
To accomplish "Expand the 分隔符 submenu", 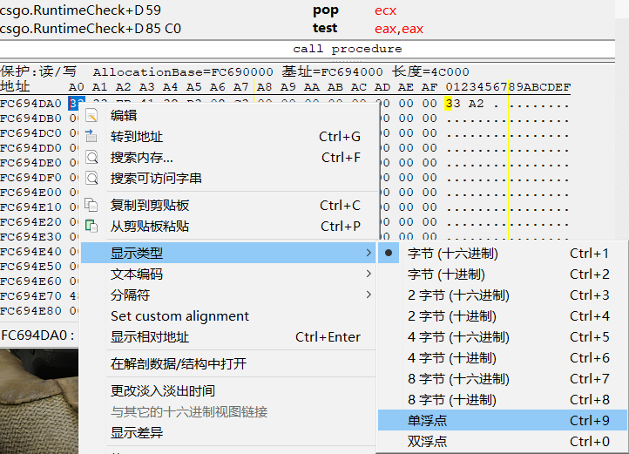I will click(228, 295).
